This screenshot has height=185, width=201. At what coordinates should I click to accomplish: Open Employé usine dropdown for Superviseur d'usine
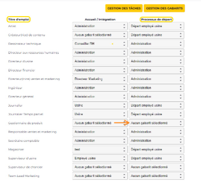(x=100, y=158)
